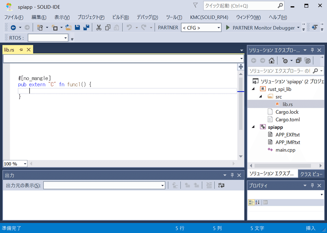
Task: Click PARTNER Monitor Debugger start button
Action: (260, 28)
